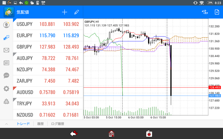This screenshot has height=139, width=223.
Task: Select the AUDJPY quote row
Action: tap(48, 58)
